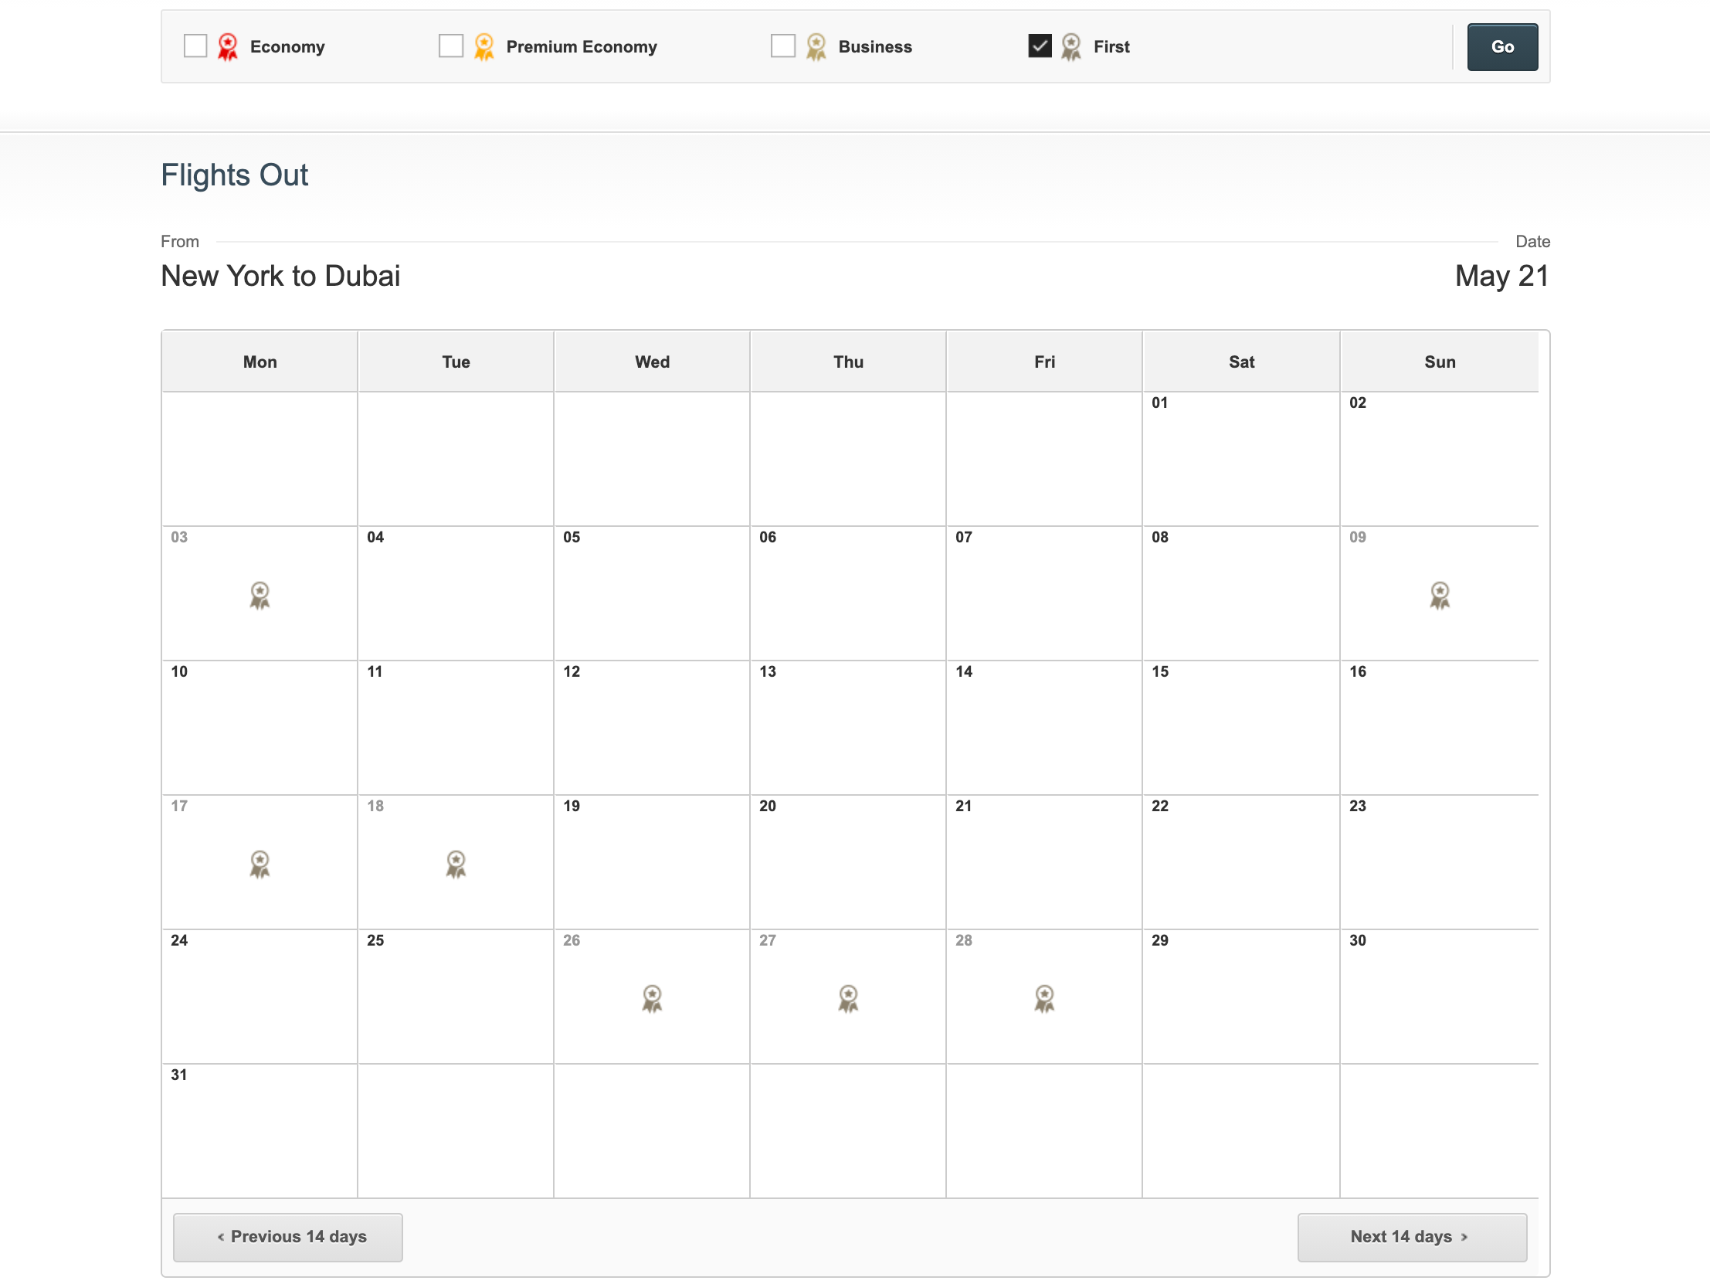
Task: Select the award icon on May 18
Action: tap(456, 864)
